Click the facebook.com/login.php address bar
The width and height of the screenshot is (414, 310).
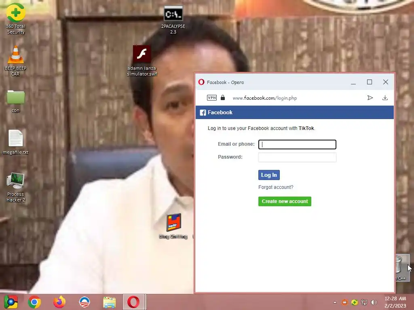pos(264,98)
